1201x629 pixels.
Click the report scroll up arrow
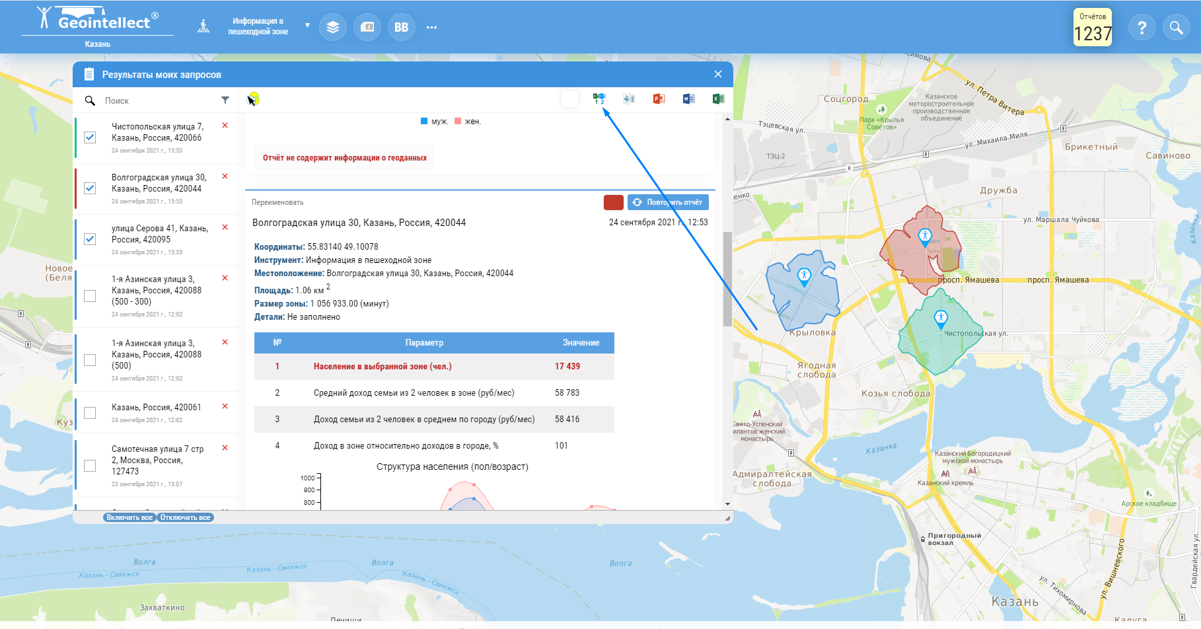point(727,119)
